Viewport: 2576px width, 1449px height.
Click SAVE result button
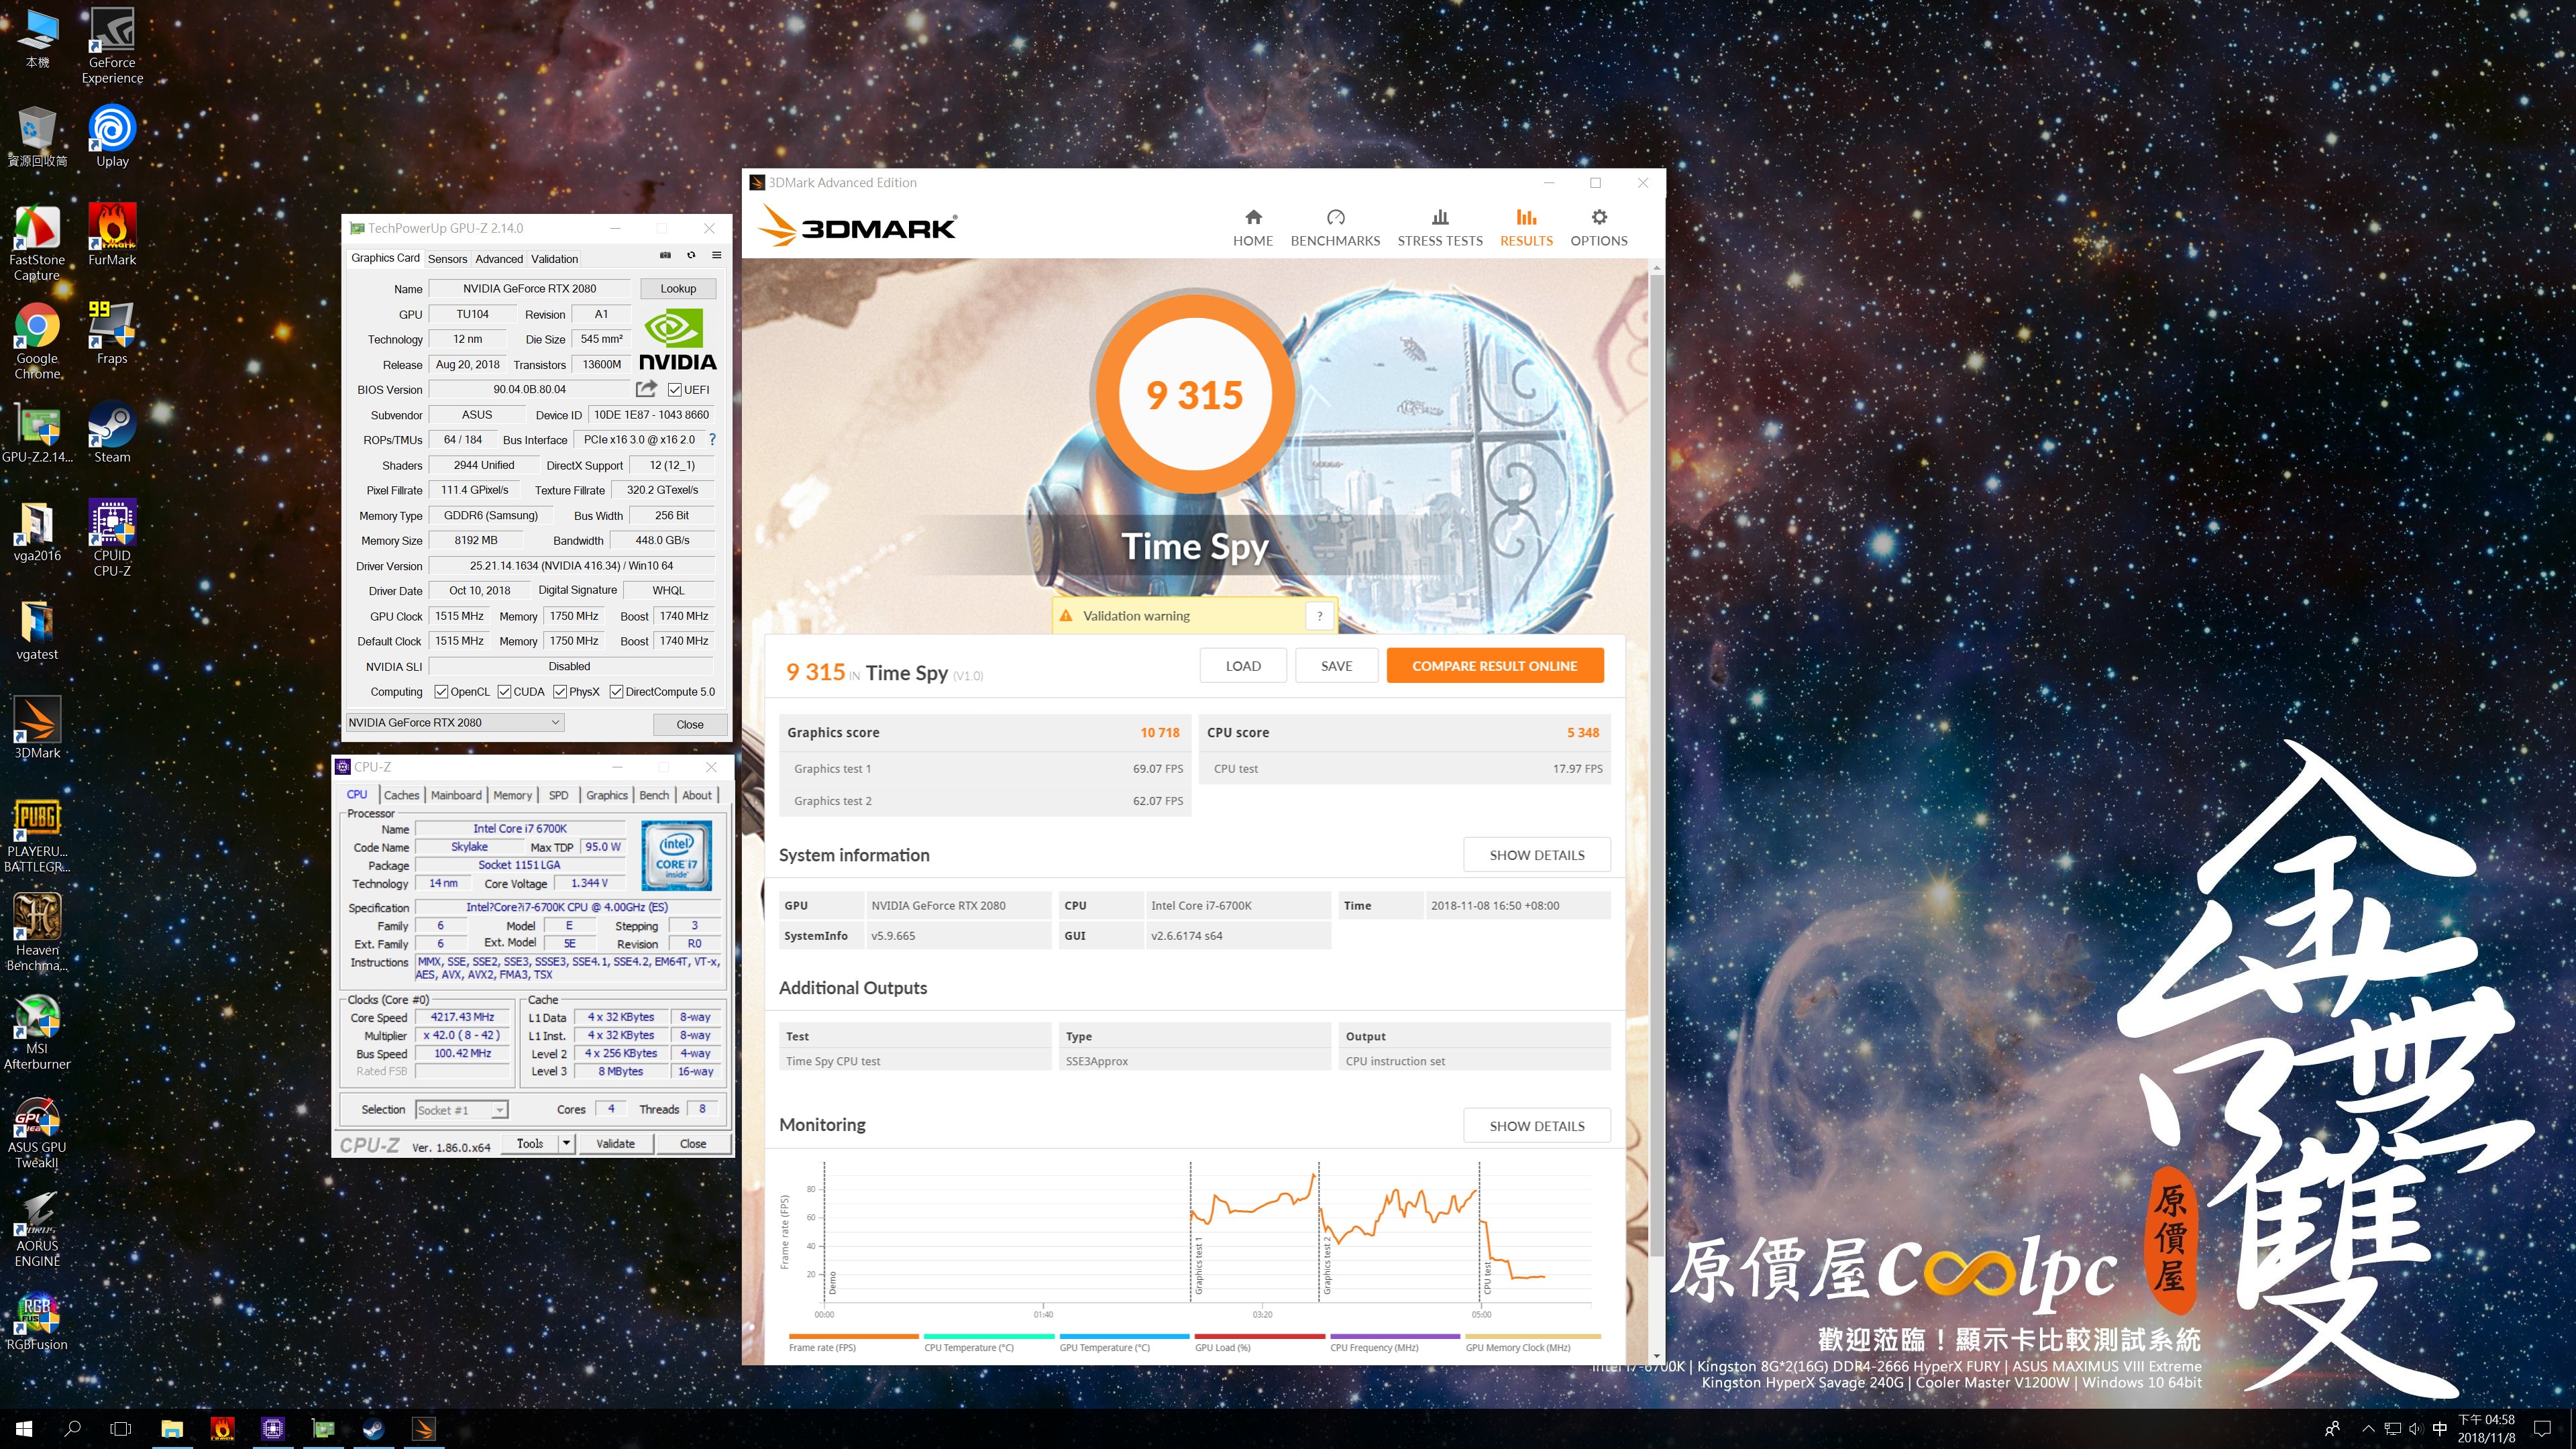[x=1336, y=666]
